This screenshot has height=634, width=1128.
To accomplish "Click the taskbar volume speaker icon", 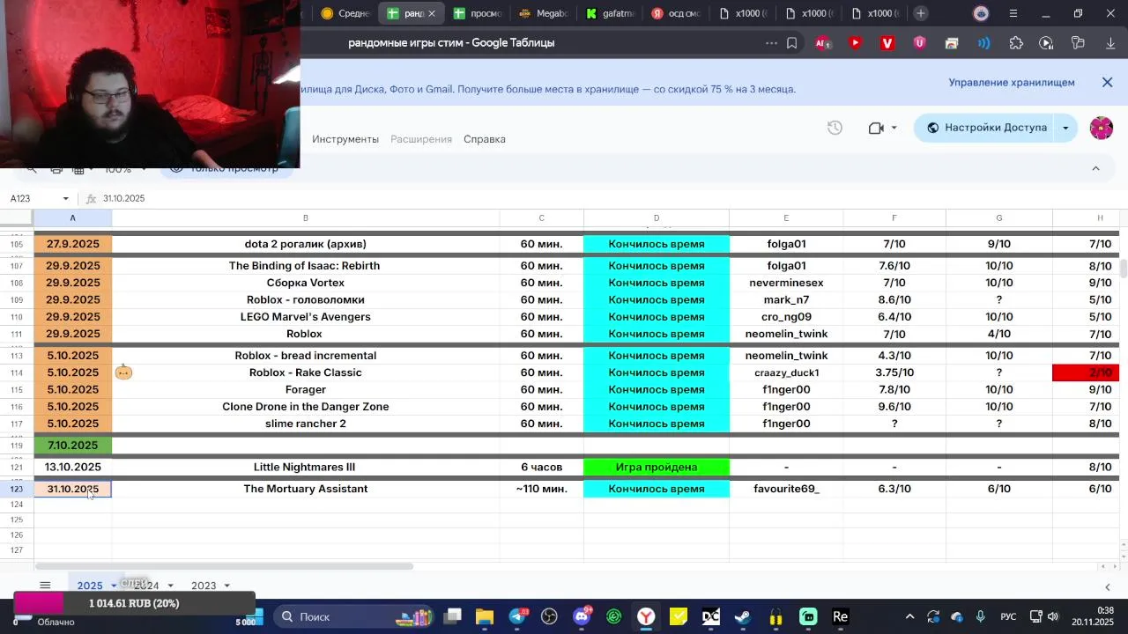I will (x=1053, y=617).
